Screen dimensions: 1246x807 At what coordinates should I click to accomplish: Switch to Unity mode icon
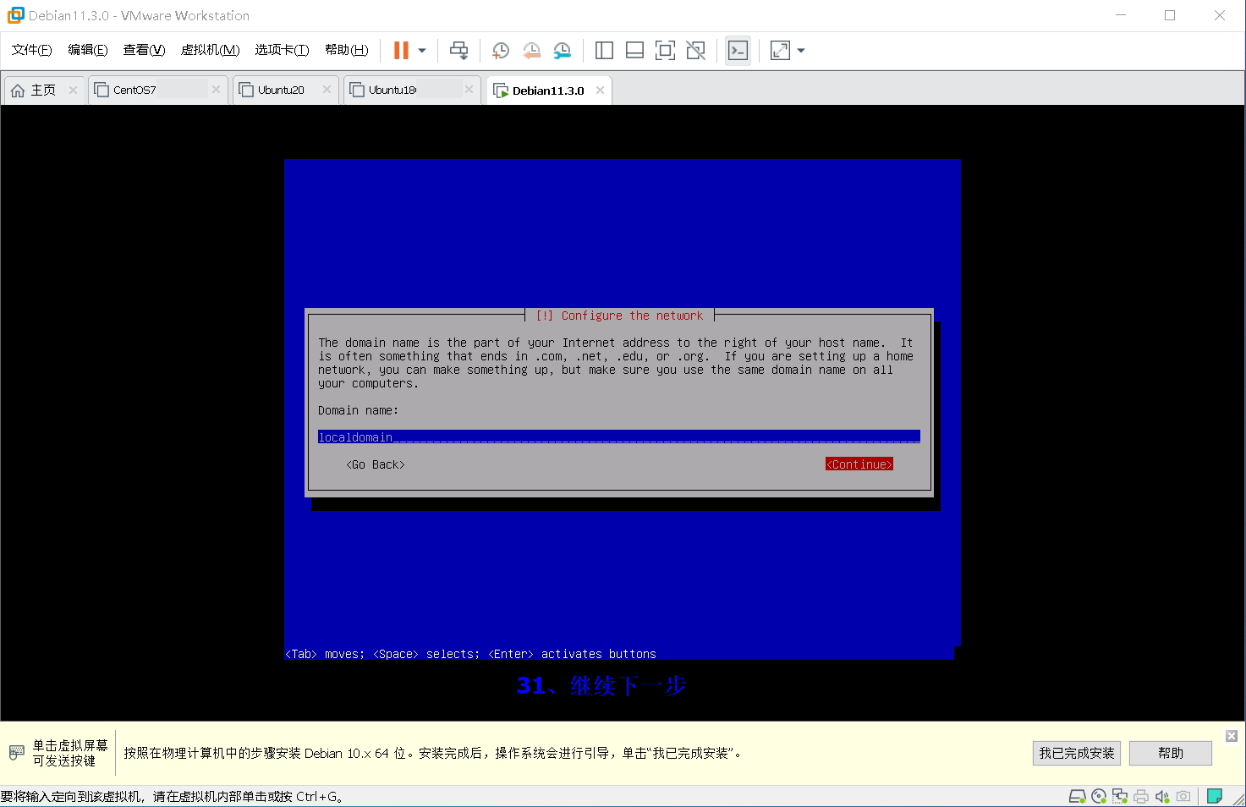tap(696, 51)
